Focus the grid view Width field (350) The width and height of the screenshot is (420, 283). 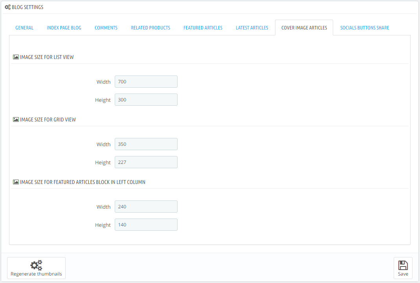[146, 144]
